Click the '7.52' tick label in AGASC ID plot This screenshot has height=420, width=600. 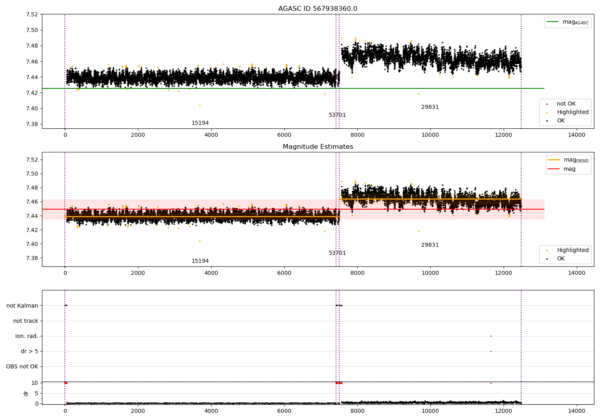coord(32,15)
